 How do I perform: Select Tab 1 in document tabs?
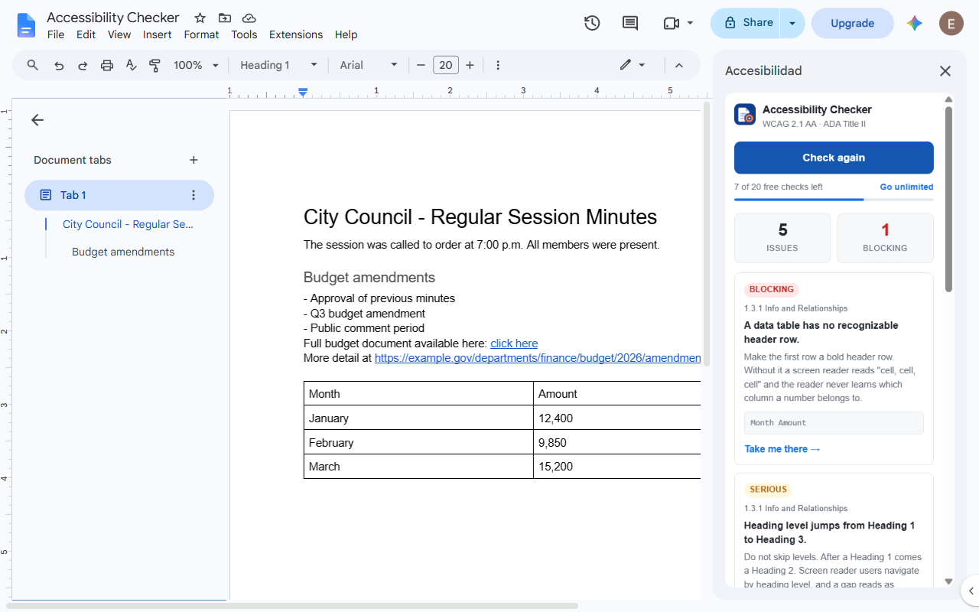[119, 195]
